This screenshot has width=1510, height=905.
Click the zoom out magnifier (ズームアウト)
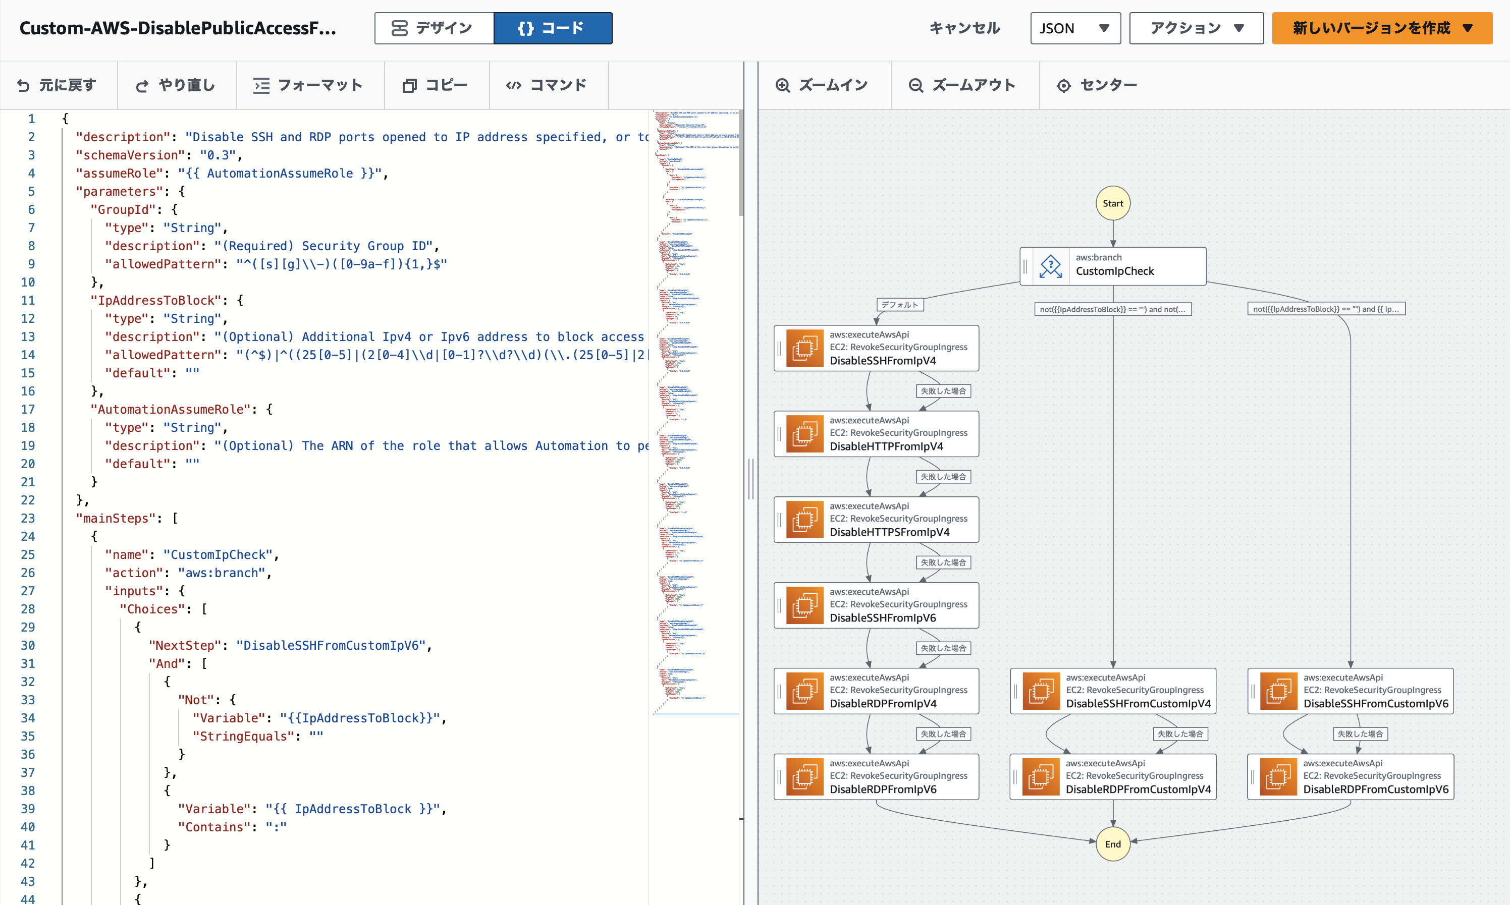click(916, 86)
